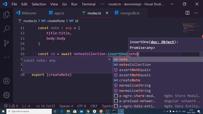Show errors and warnings count in status bar
The width and height of the screenshot is (203, 114).
coord(11,106)
